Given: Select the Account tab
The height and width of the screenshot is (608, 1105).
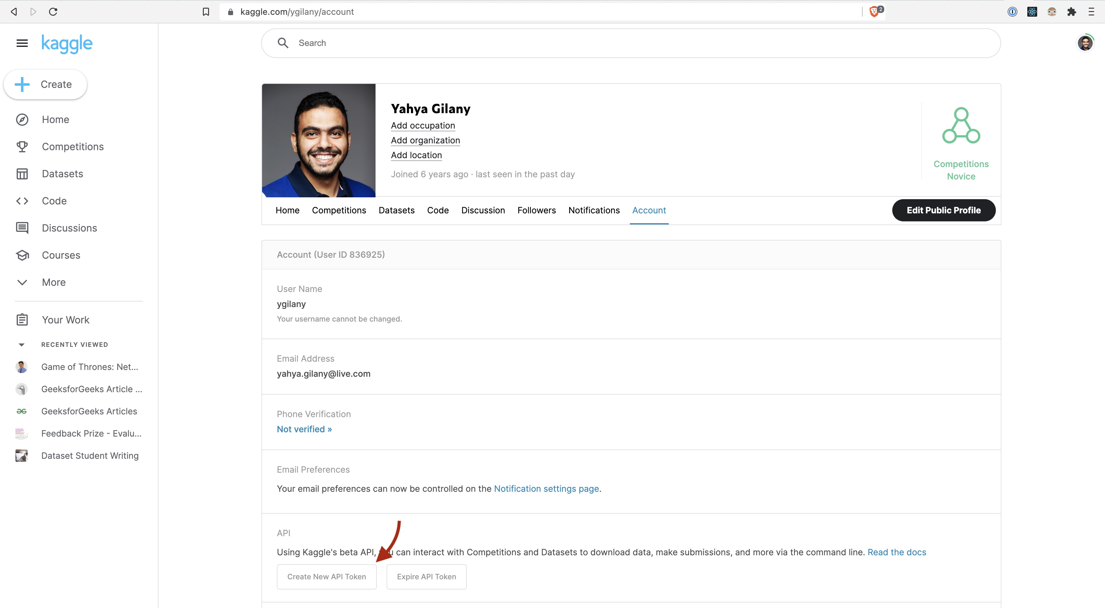Looking at the screenshot, I should 648,210.
